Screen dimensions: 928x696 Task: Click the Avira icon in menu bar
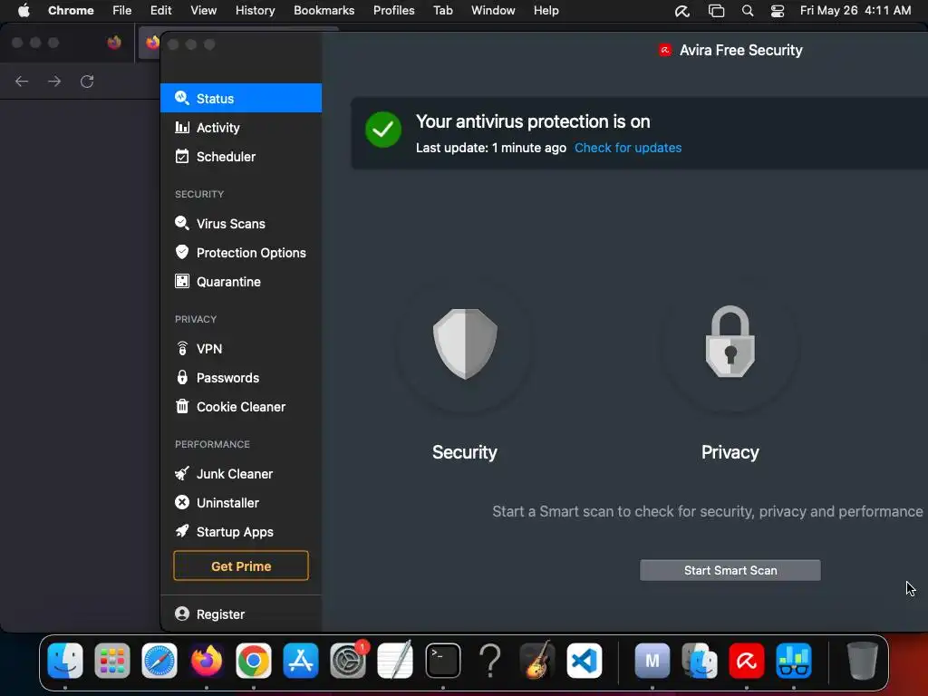tap(682, 11)
